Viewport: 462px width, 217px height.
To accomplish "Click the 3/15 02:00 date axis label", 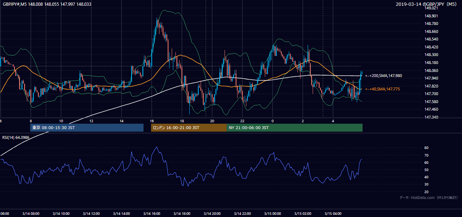I will [x=303, y=213].
